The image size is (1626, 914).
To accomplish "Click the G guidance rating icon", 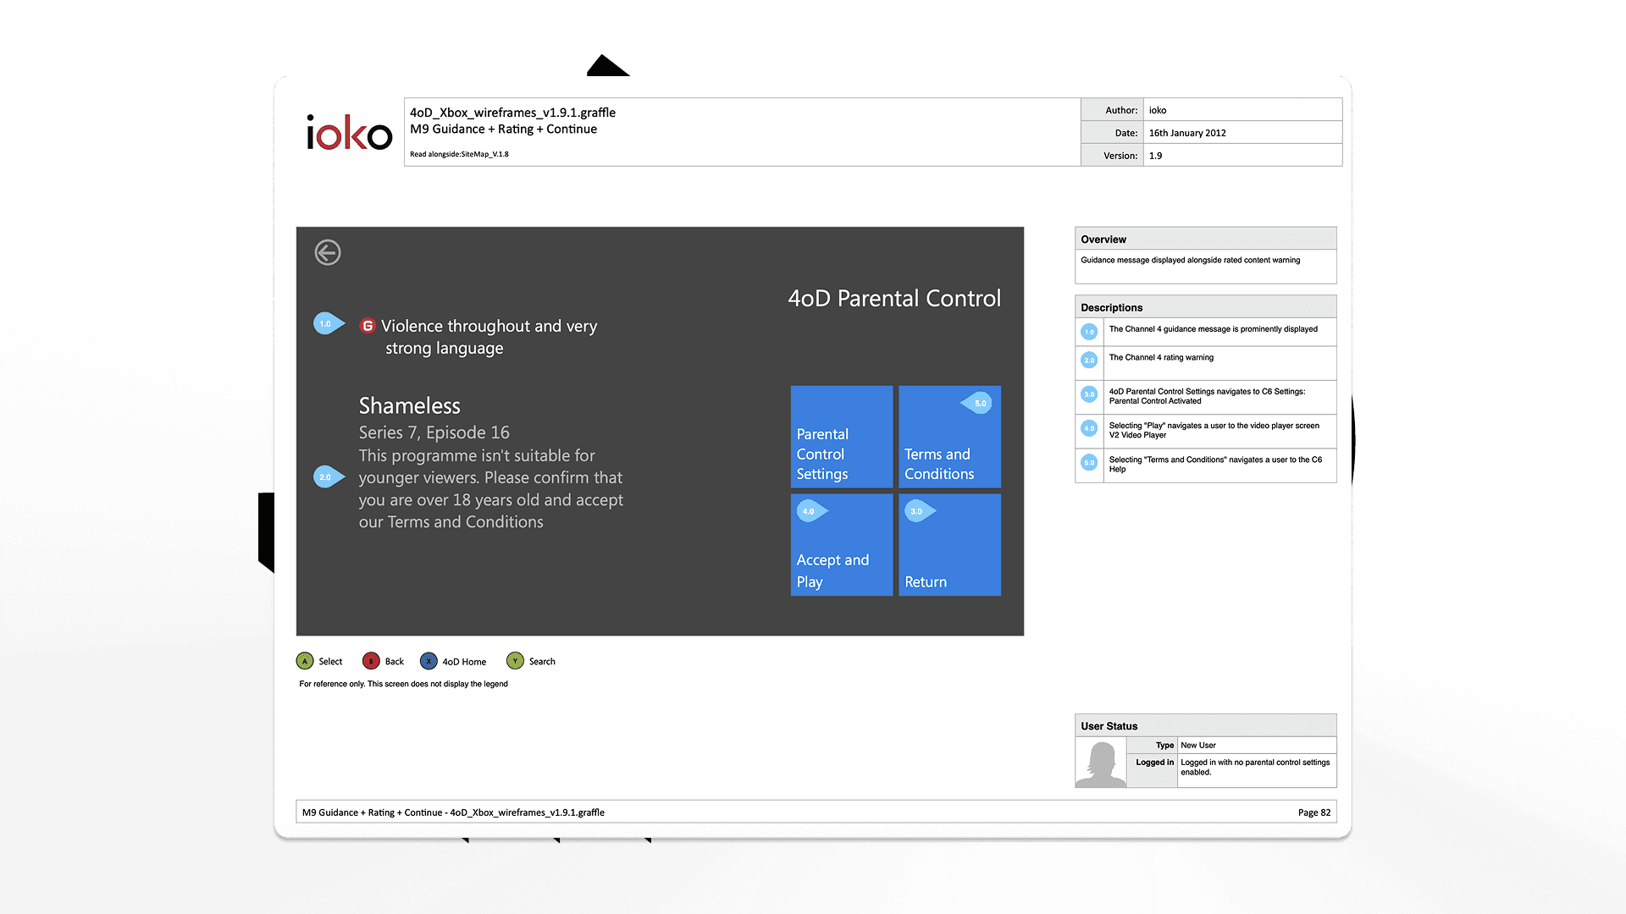I will click(366, 325).
